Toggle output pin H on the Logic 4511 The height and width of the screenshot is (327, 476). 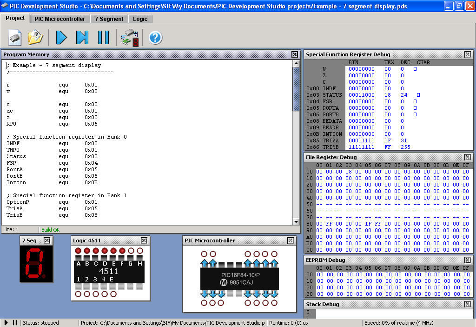click(x=140, y=251)
